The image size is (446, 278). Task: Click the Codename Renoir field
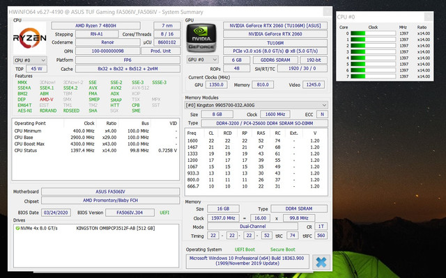pos(108,42)
